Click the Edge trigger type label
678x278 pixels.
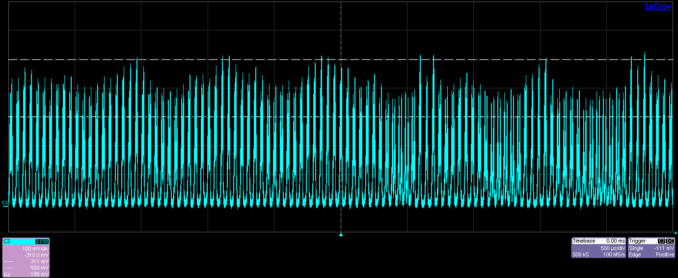click(x=635, y=255)
